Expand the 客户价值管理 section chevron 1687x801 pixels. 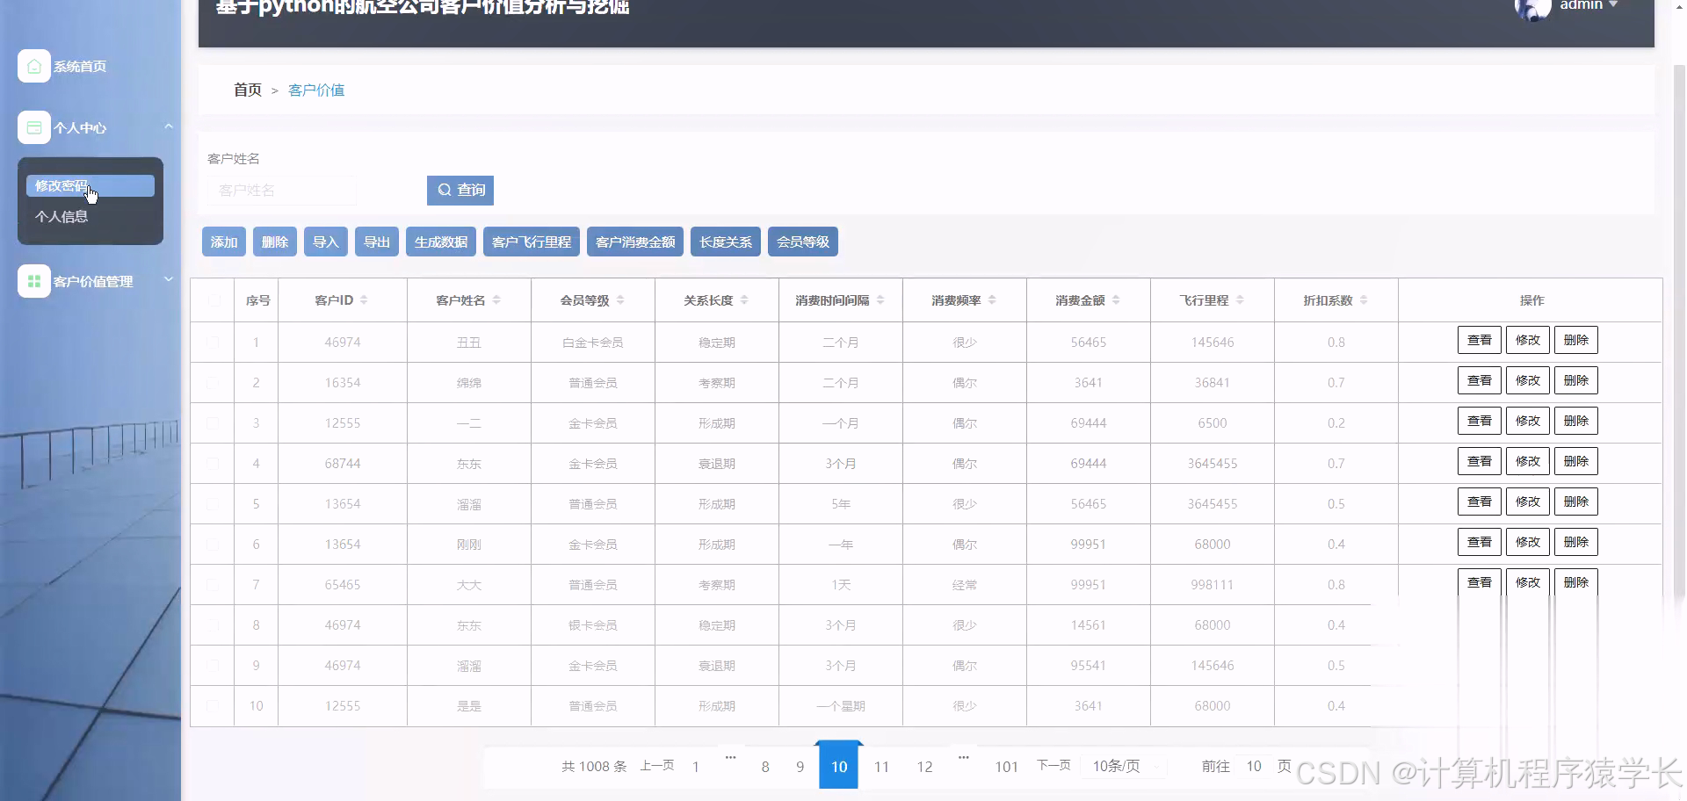point(168,279)
